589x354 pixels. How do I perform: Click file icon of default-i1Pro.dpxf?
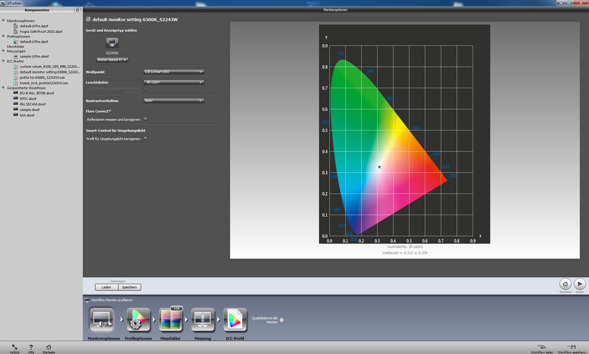coord(16,26)
